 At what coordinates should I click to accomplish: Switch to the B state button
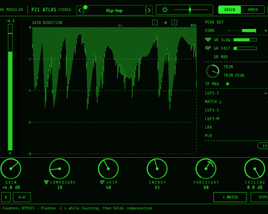pos(6,197)
